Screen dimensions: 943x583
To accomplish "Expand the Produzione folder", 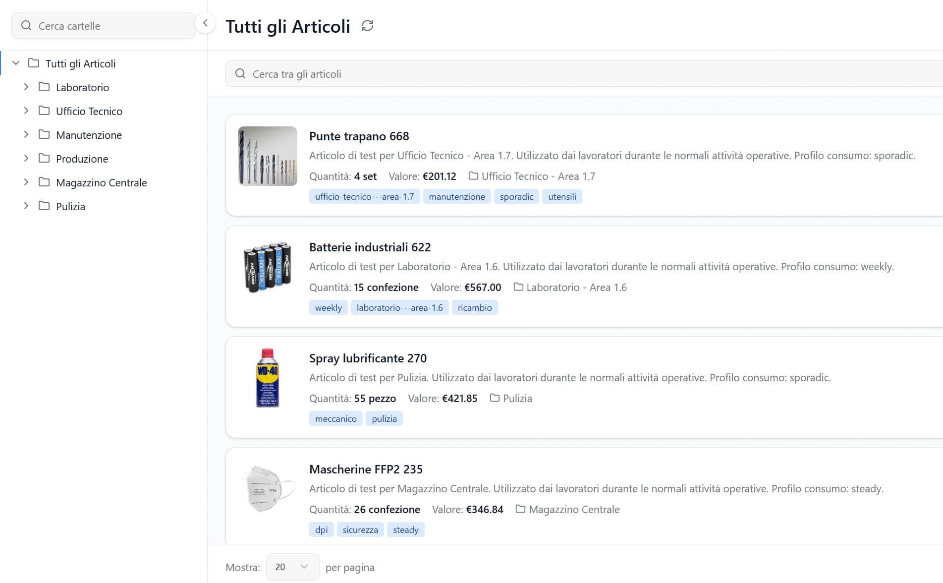I will coord(26,158).
